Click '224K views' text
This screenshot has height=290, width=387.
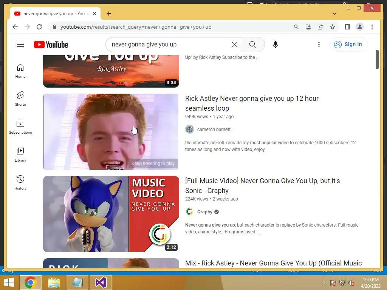(x=197, y=199)
